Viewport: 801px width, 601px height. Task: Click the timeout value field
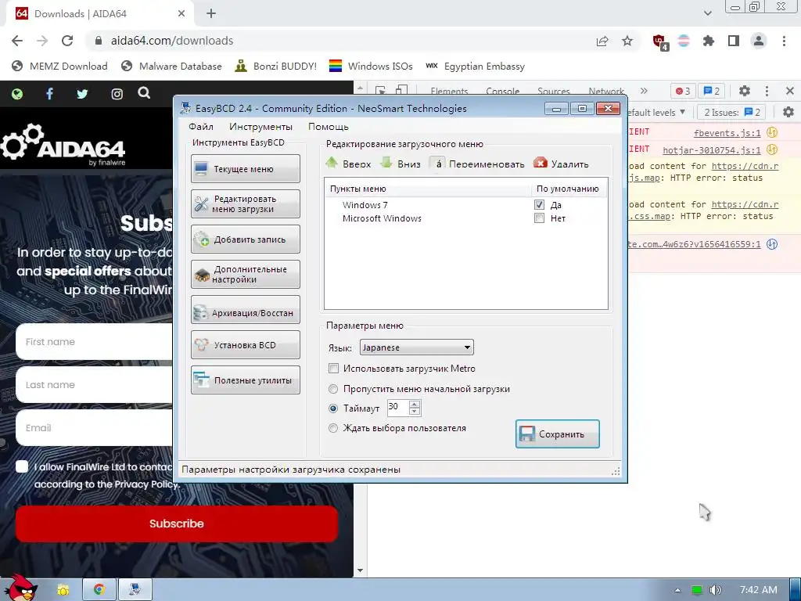[398, 407]
